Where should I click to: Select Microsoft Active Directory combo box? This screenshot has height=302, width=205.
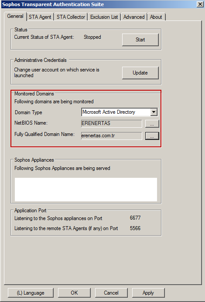[120, 112]
